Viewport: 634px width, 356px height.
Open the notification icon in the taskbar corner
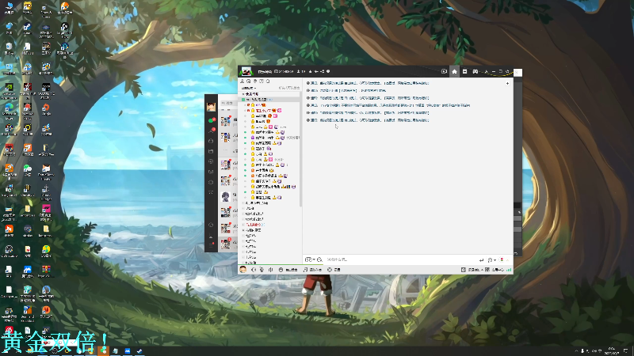[x=625, y=351]
